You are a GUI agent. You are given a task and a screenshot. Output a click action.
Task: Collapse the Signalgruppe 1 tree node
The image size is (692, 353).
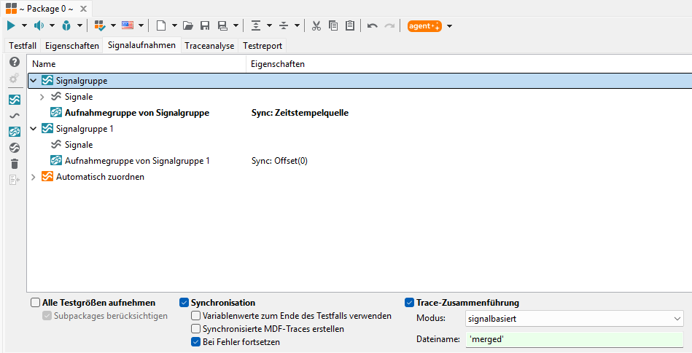[x=33, y=129]
